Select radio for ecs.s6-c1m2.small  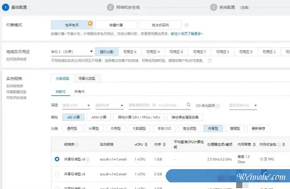pos(57,174)
